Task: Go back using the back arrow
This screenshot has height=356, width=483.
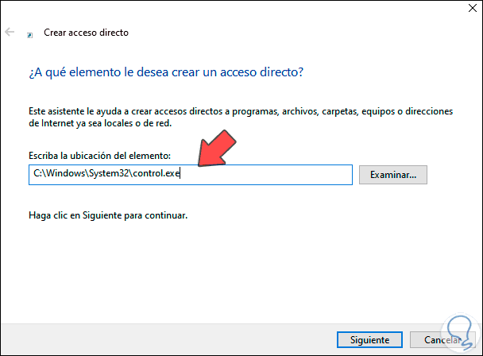Action: tap(10, 33)
